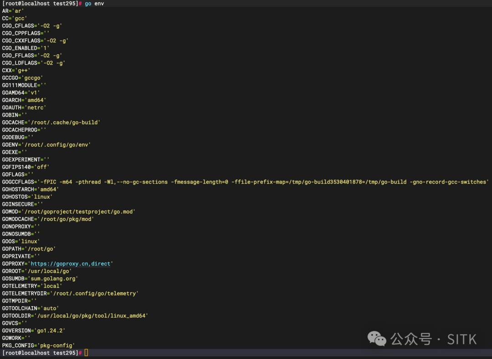Image resolution: width=492 pixels, height=359 pixels.
Task: Click the GOENV='/root/.config/go/env' line
Action: pyautogui.click(x=46, y=144)
